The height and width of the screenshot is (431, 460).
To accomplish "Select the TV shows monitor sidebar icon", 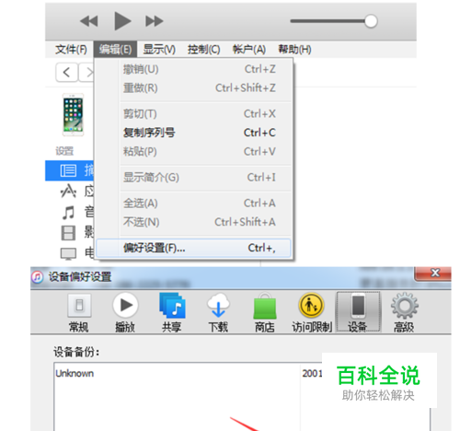I will point(68,254).
